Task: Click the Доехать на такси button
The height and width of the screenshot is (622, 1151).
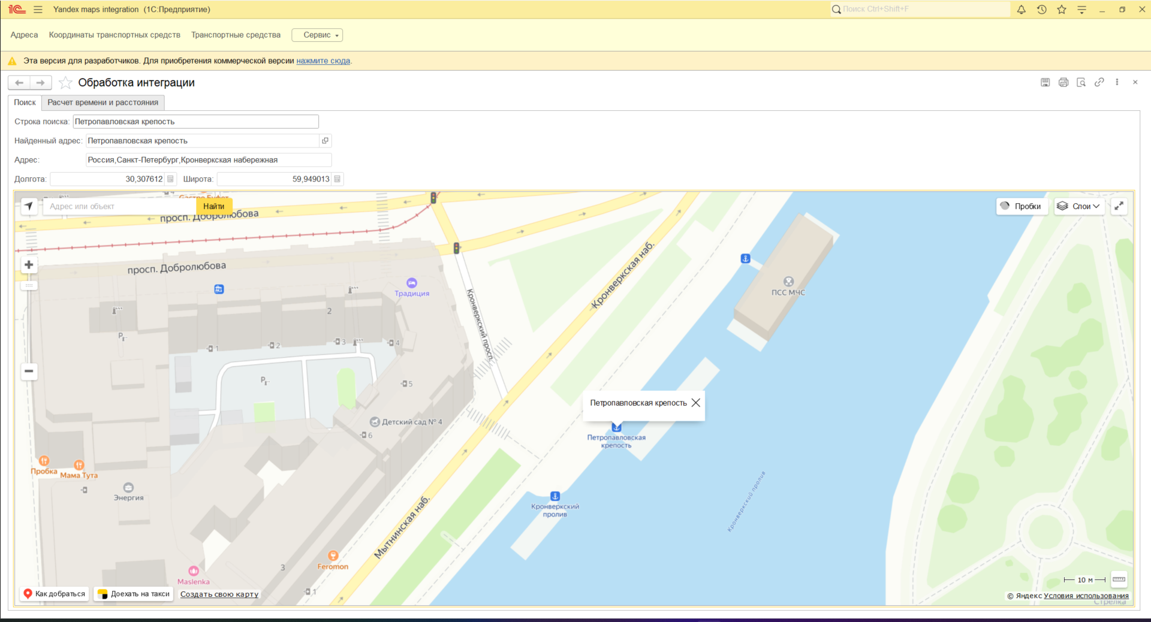Action: point(134,594)
